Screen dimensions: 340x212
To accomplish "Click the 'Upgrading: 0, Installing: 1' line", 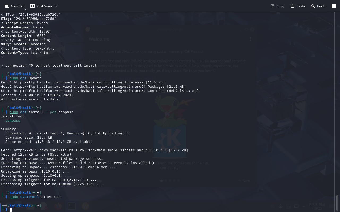I will [x=67, y=133].
